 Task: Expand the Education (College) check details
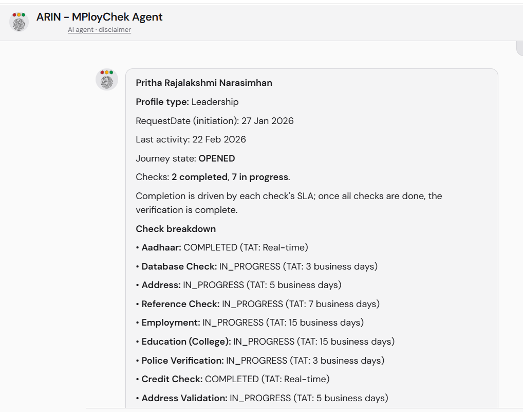tap(265, 342)
